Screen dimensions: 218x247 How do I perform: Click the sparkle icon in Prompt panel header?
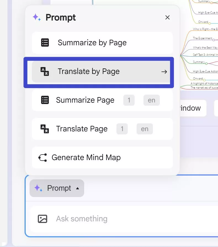point(37,17)
